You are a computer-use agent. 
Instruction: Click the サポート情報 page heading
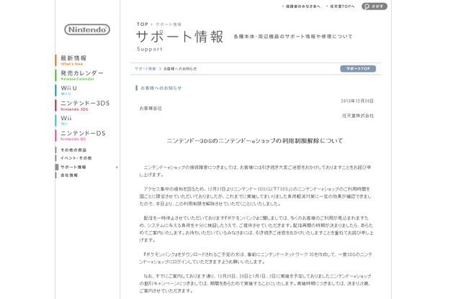pyautogui.click(x=179, y=37)
